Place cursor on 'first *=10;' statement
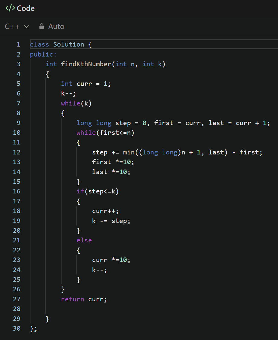 tap(113, 162)
